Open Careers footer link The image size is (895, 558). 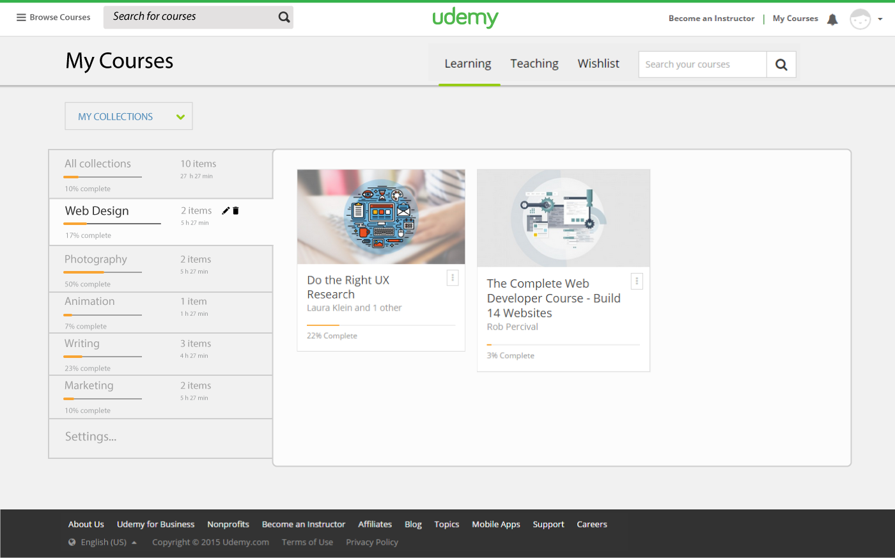coord(592,524)
